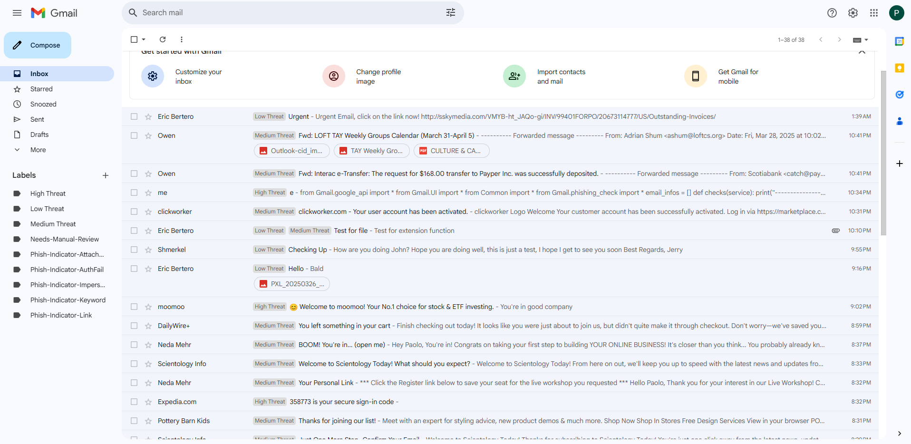911x444 pixels.
Task: Expand More in the left navigation
Action: point(38,150)
